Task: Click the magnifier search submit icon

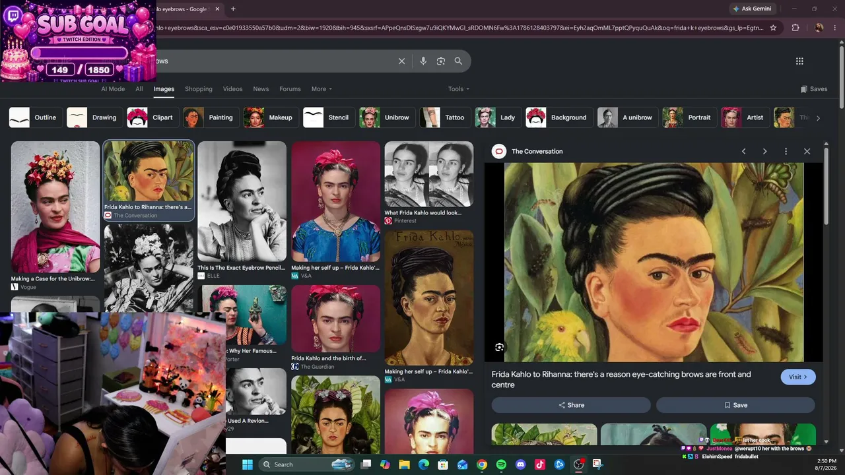Action: 458,61
